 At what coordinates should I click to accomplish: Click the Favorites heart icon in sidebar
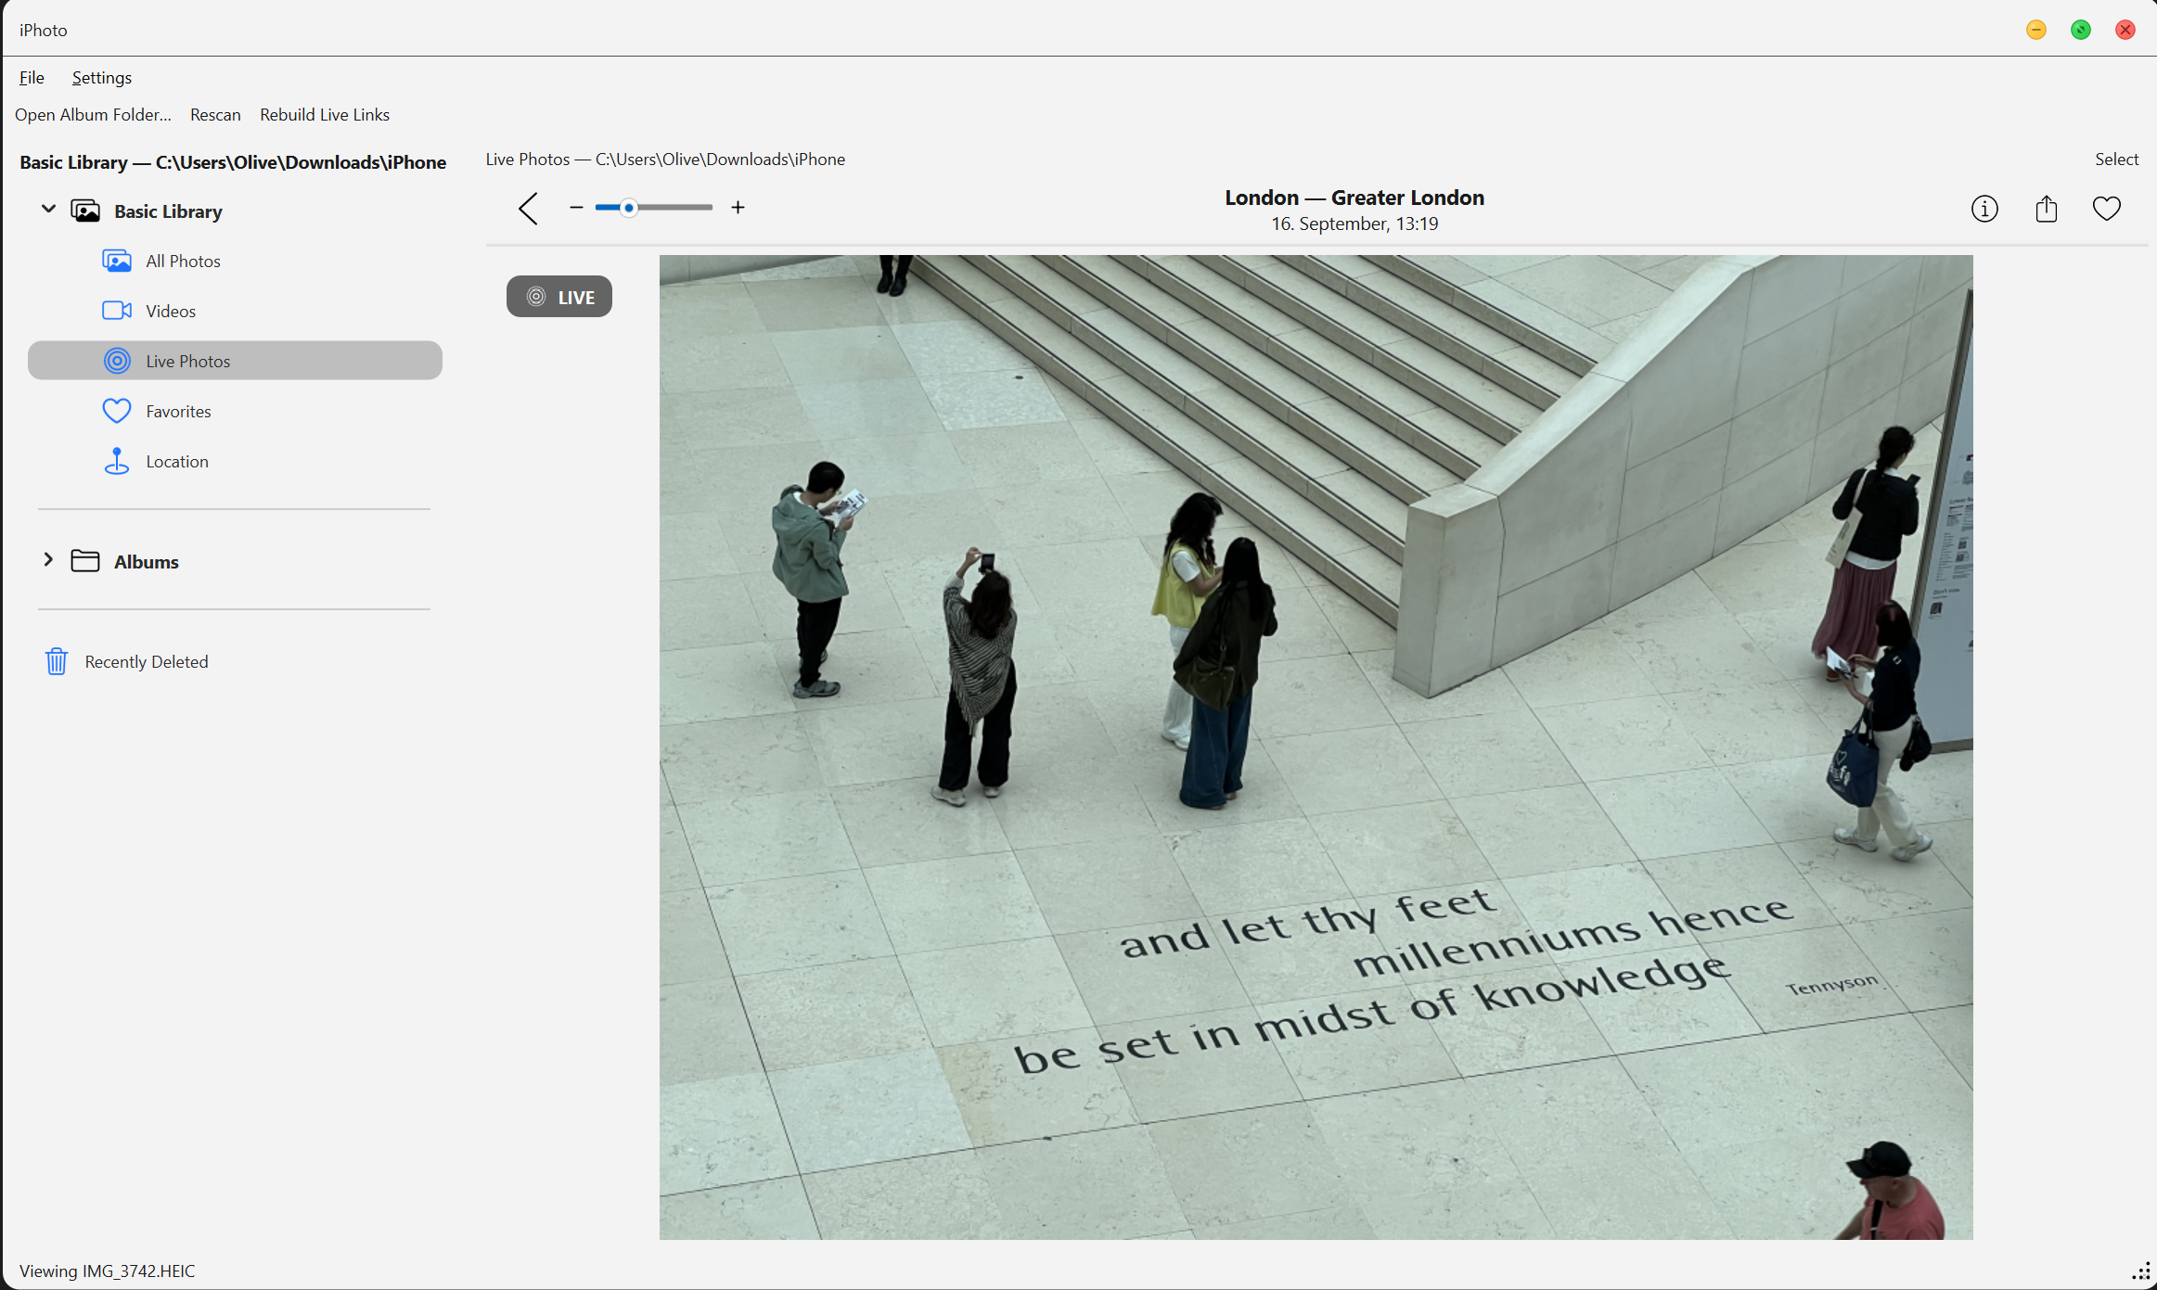117,411
